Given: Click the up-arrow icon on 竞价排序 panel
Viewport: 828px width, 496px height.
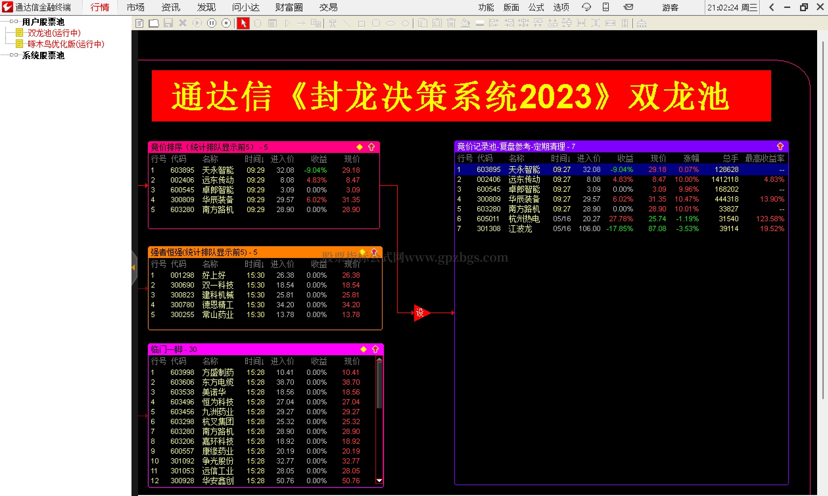Looking at the screenshot, I should click(x=371, y=147).
